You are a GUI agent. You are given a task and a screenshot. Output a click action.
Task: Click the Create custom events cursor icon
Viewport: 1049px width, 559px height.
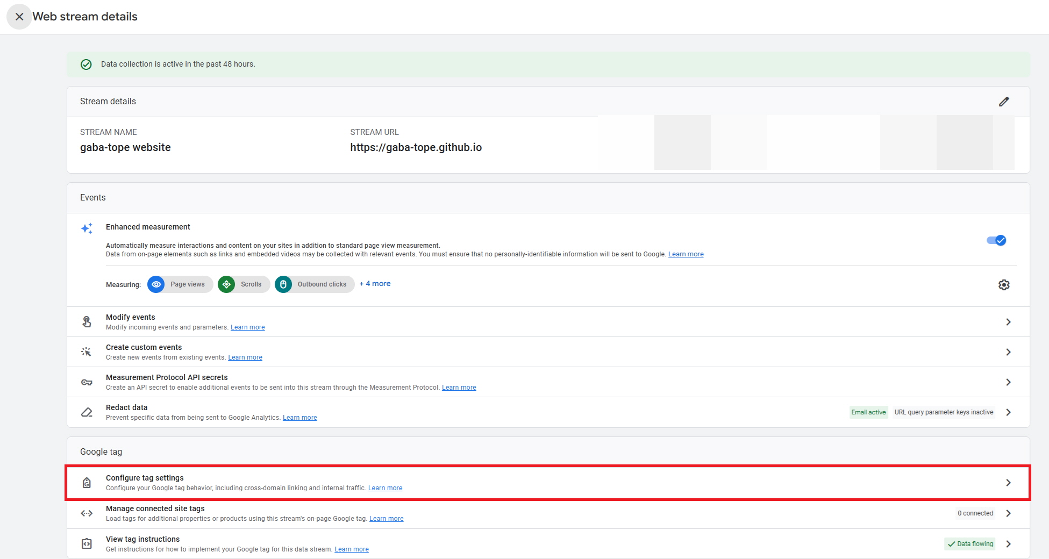86,352
